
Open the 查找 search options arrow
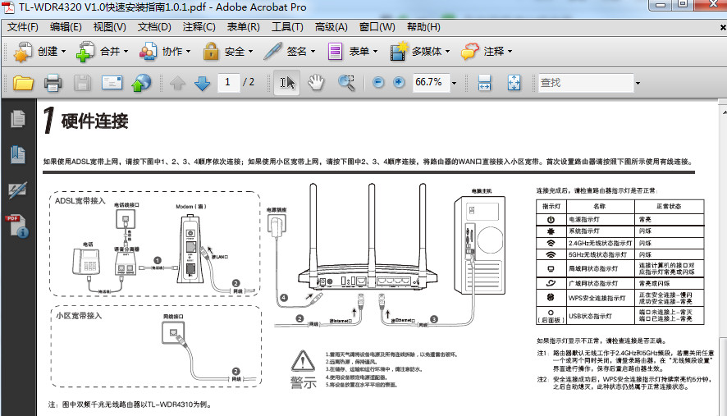[x=638, y=83]
